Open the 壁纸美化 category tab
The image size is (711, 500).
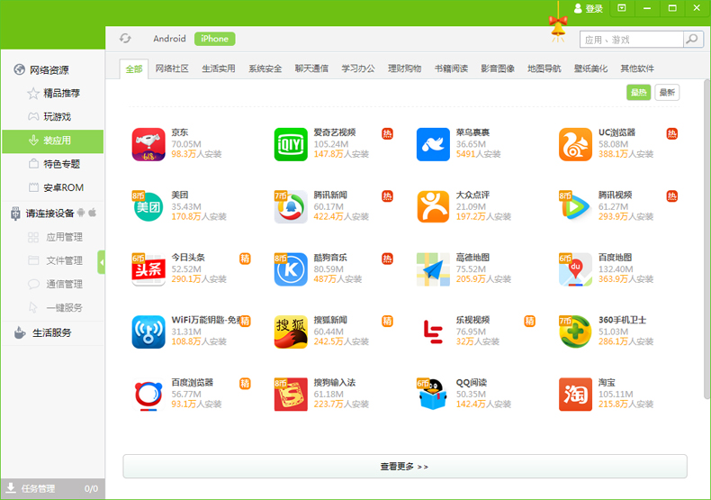click(x=590, y=68)
